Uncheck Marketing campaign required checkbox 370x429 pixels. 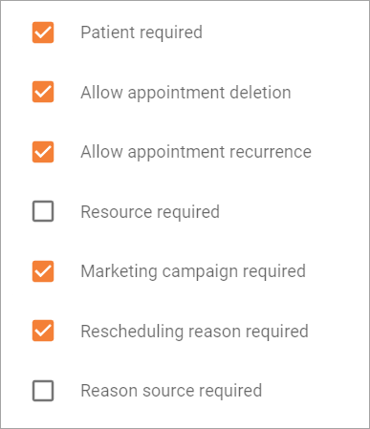43,271
